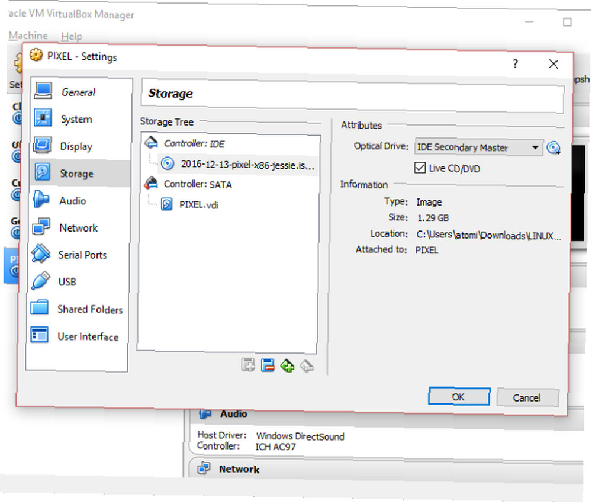Click the Location path value
592x504 pixels.
(x=488, y=235)
